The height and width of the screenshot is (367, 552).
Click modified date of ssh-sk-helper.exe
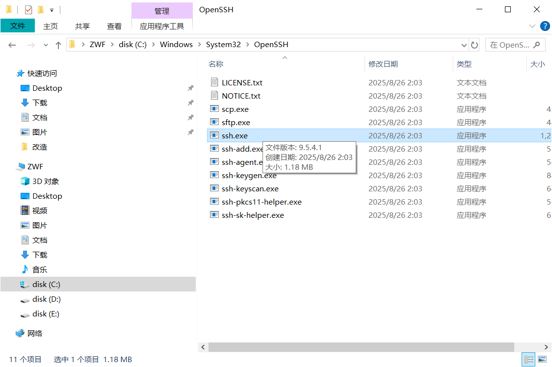coord(395,215)
